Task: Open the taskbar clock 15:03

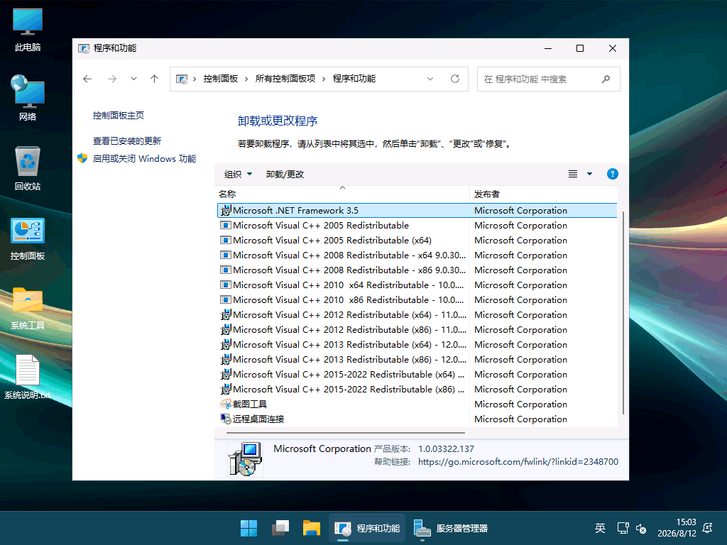Action: click(x=677, y=528)
